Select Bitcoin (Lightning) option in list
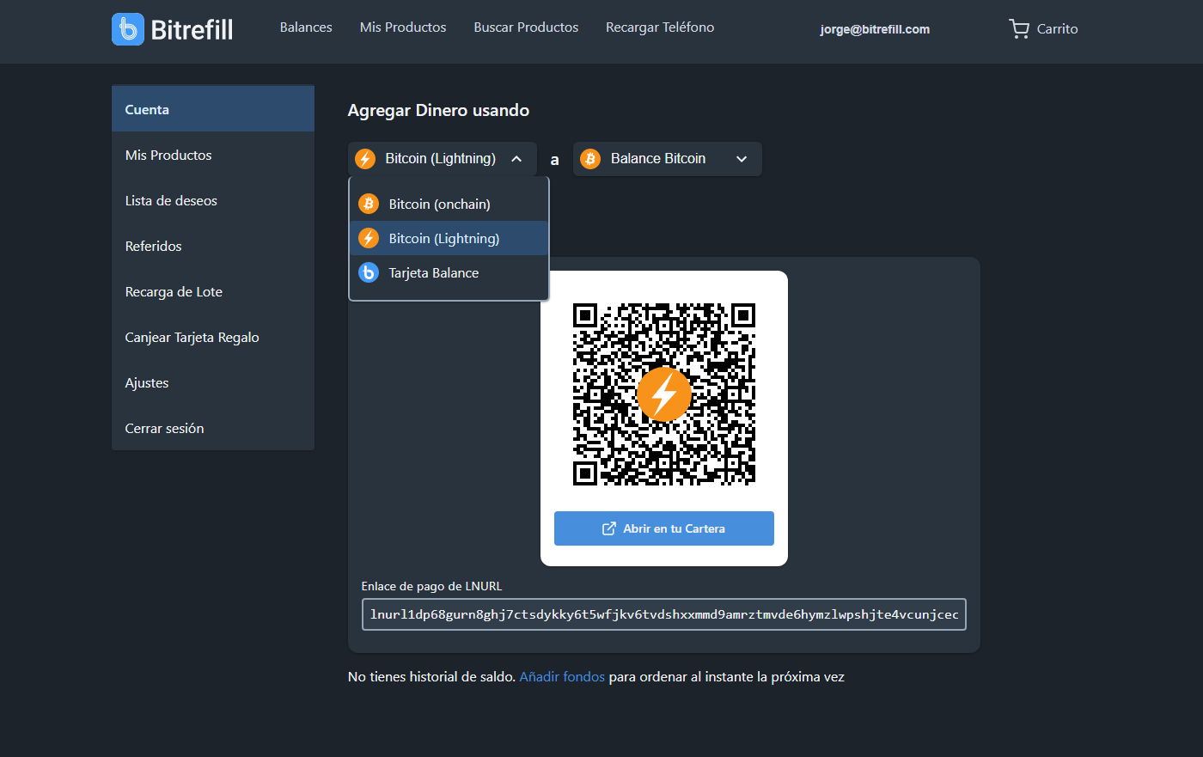The width and height of the screenshot is (1203, 757). [x=449, y=238]
